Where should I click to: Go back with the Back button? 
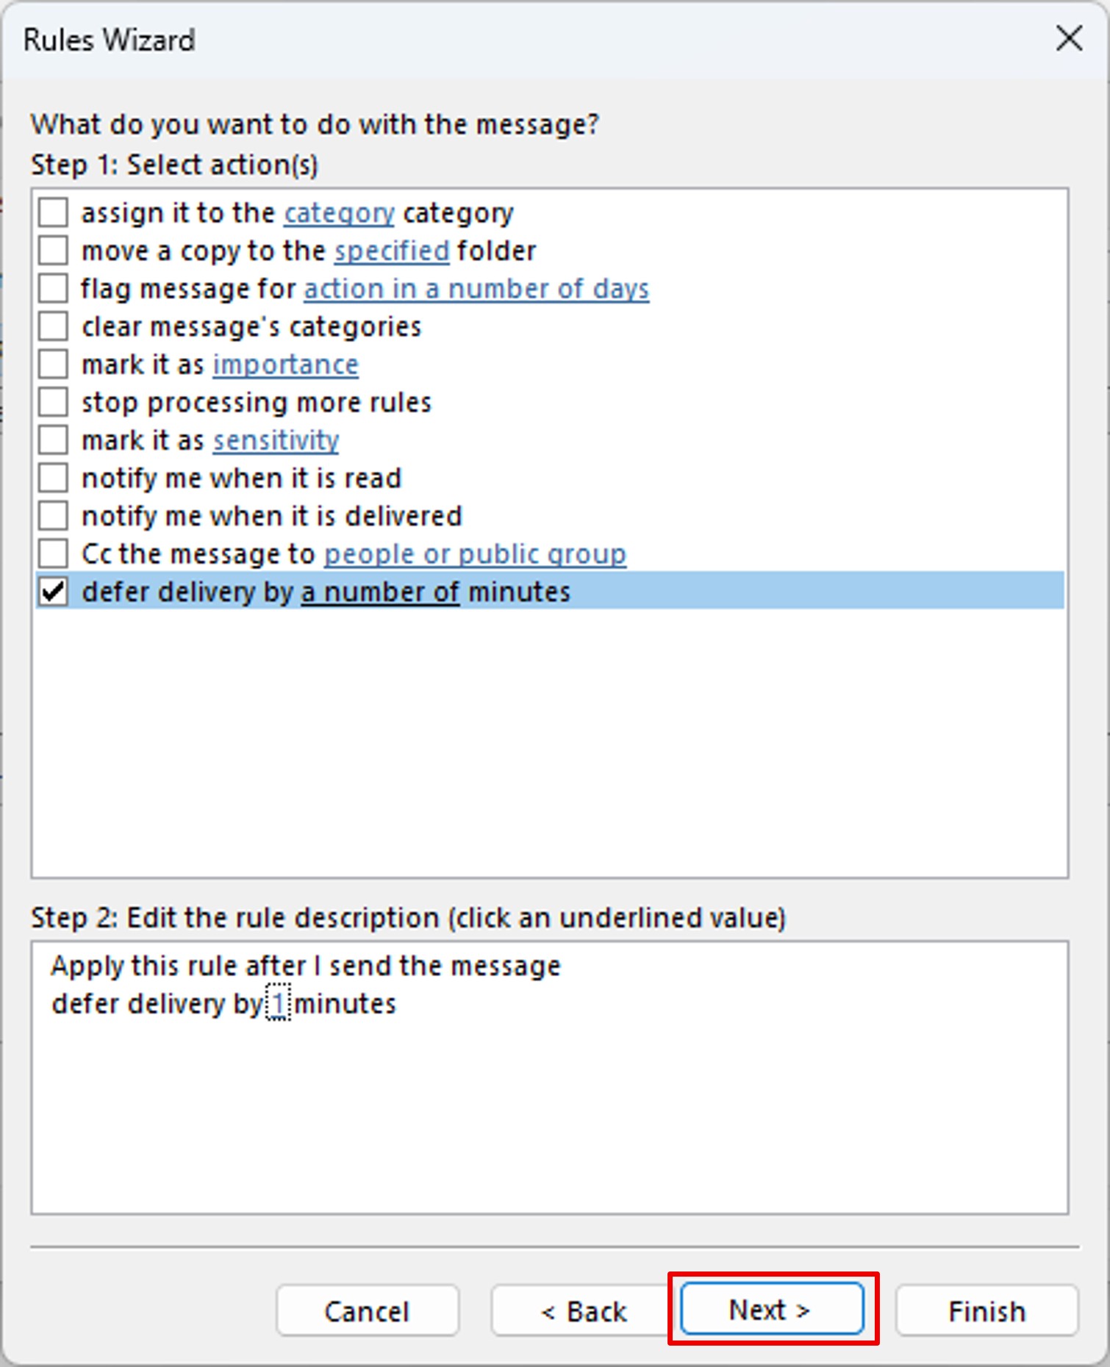tap(584, 1311)
